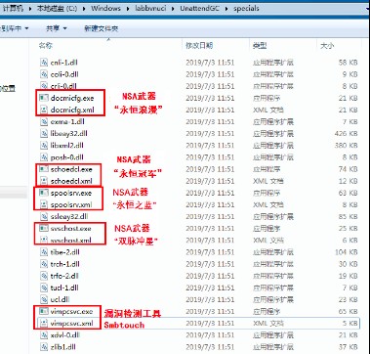
Task: Select the coli-0.dll file icon
Action: coord(44,74)
